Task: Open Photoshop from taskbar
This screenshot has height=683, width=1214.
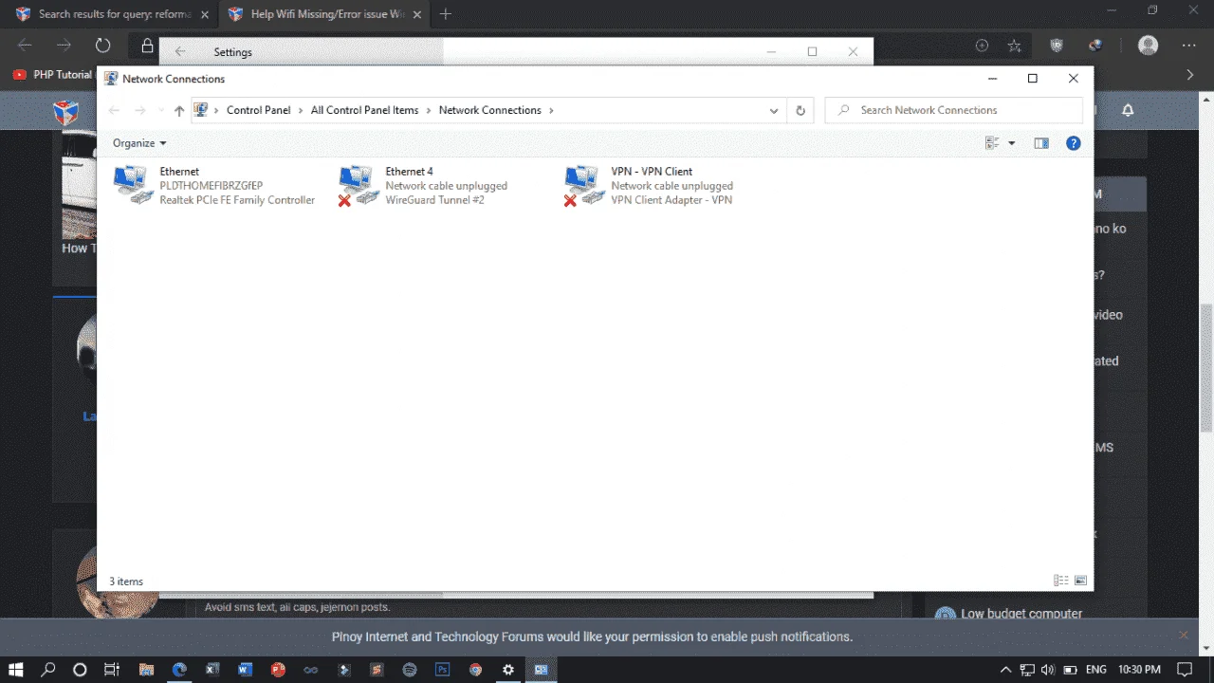Action: 442,669
